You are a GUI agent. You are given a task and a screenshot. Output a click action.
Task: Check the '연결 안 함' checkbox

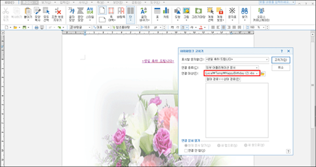pyautogui.click(x=186, y=150)
